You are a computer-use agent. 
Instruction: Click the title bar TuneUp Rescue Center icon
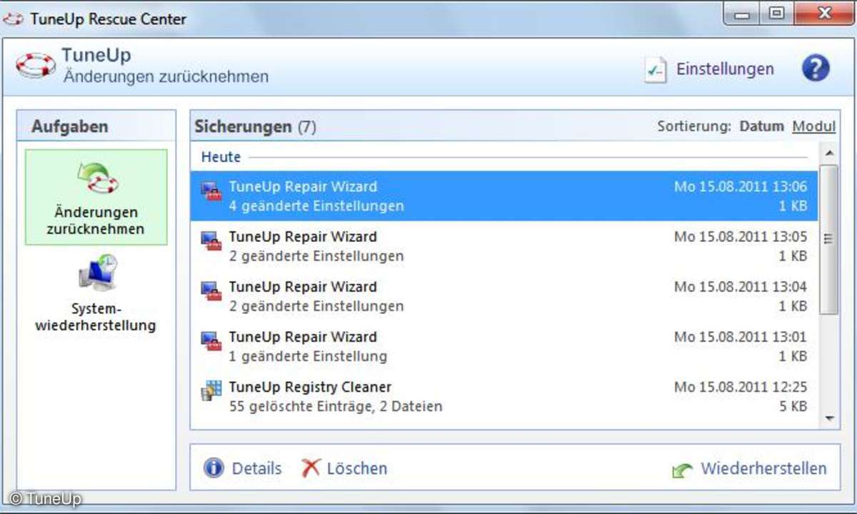14,19
